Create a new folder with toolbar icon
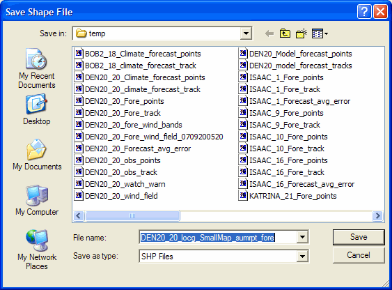Screen dimensions: 392x290 [301, 33]
